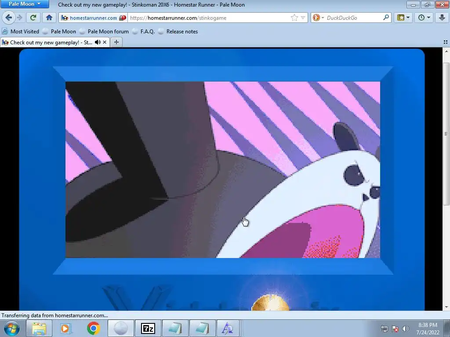Open the clock showing 8:38 PM
The image size is (450, 337).
pyautogui.click(x=428, y=329)
